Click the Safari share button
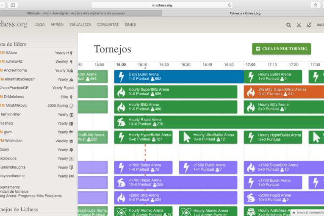 click(x=316, y=5)
